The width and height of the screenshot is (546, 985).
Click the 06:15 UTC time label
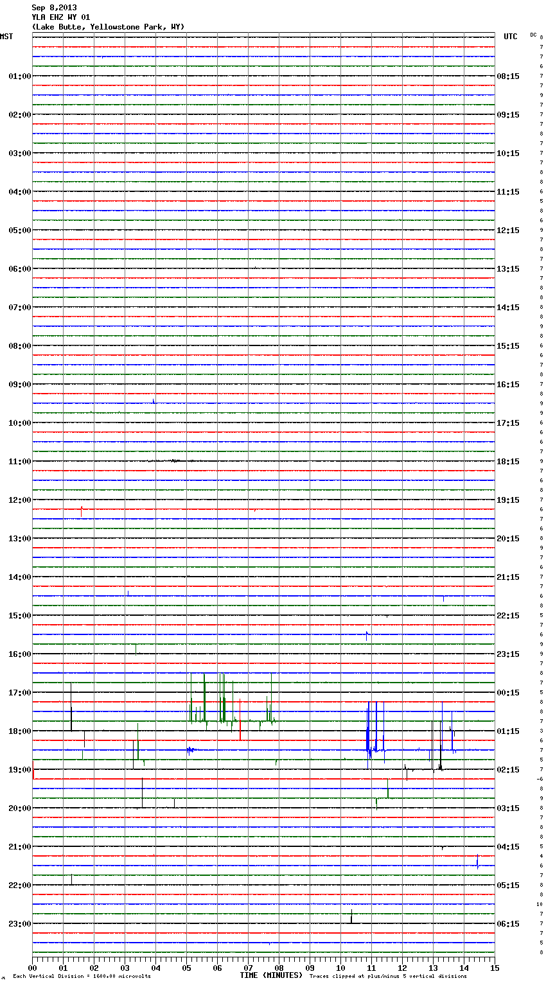click(508, 924)
